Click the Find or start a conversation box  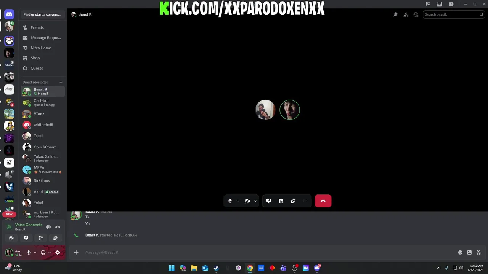[x=42, y=14]
